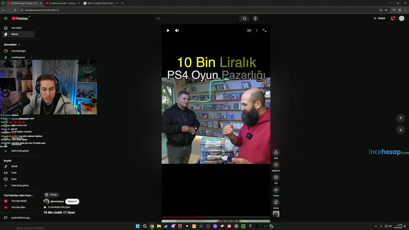Switch to the 'RReN Karma #85' tab
Viewport: 409px width, 230px height.
click(62, 3)
